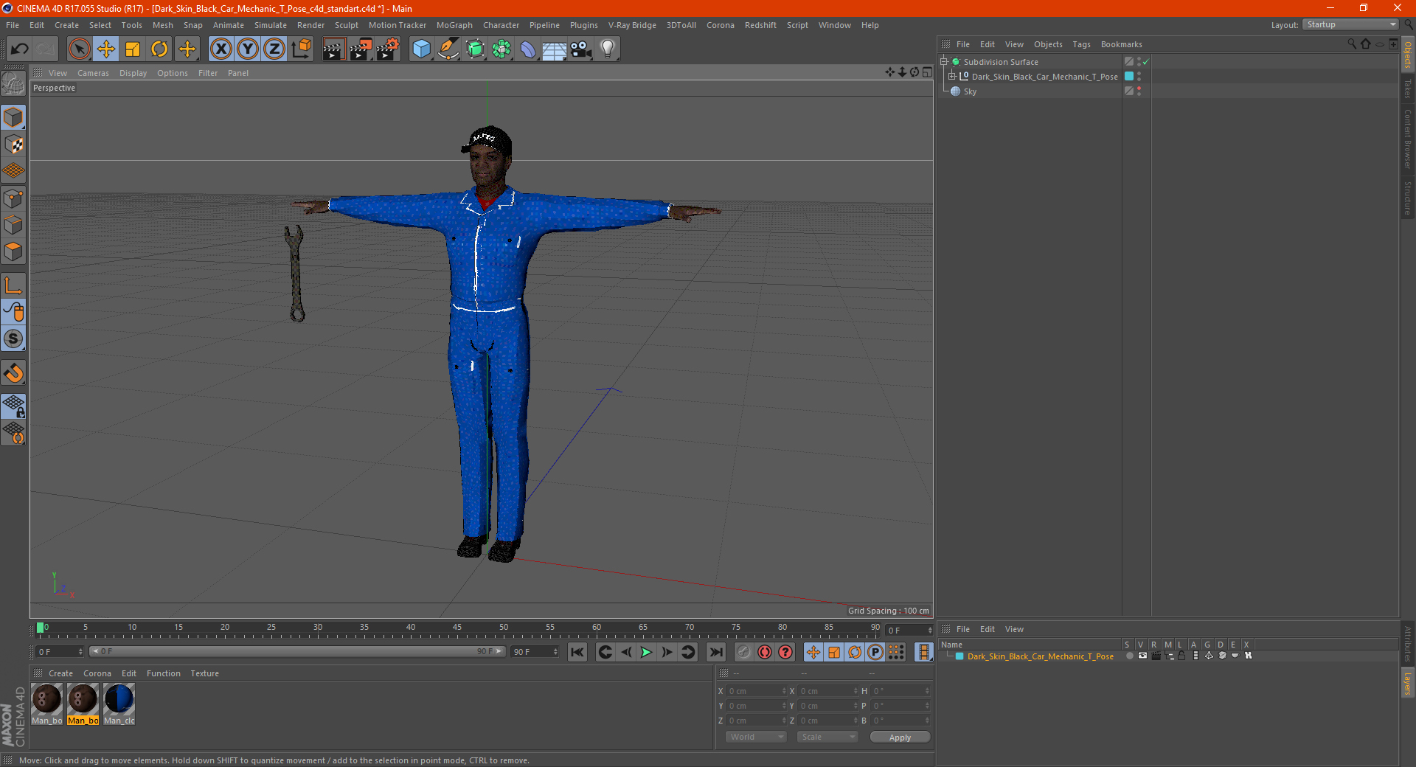Open the World coordinate dropdown
This screenshot has width=1416, height=767.
[x=756, y=737]
